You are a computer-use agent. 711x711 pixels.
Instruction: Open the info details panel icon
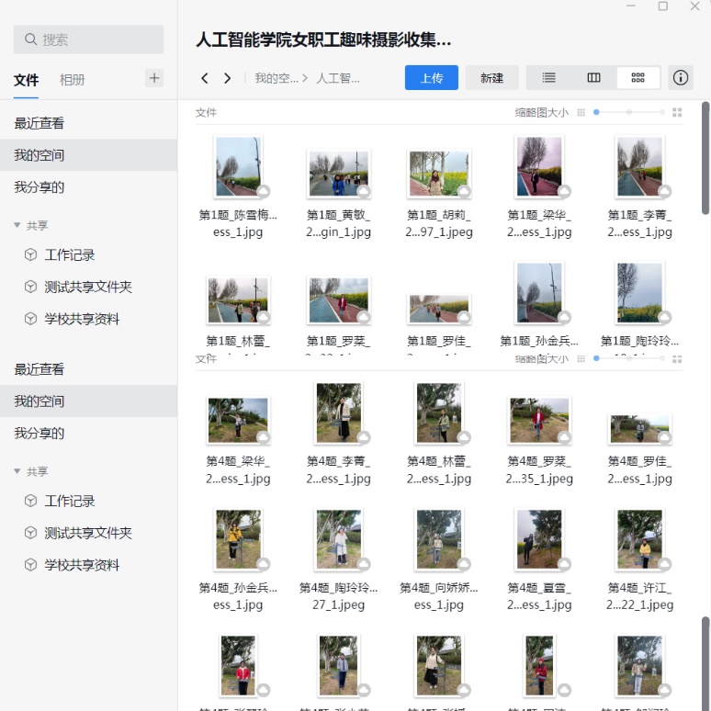681,78
